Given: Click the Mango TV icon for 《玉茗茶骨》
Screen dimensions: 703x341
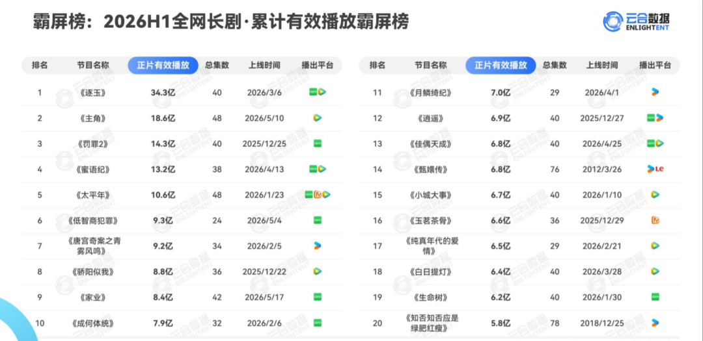Looking at the screenshot, I should coord(655,220).
